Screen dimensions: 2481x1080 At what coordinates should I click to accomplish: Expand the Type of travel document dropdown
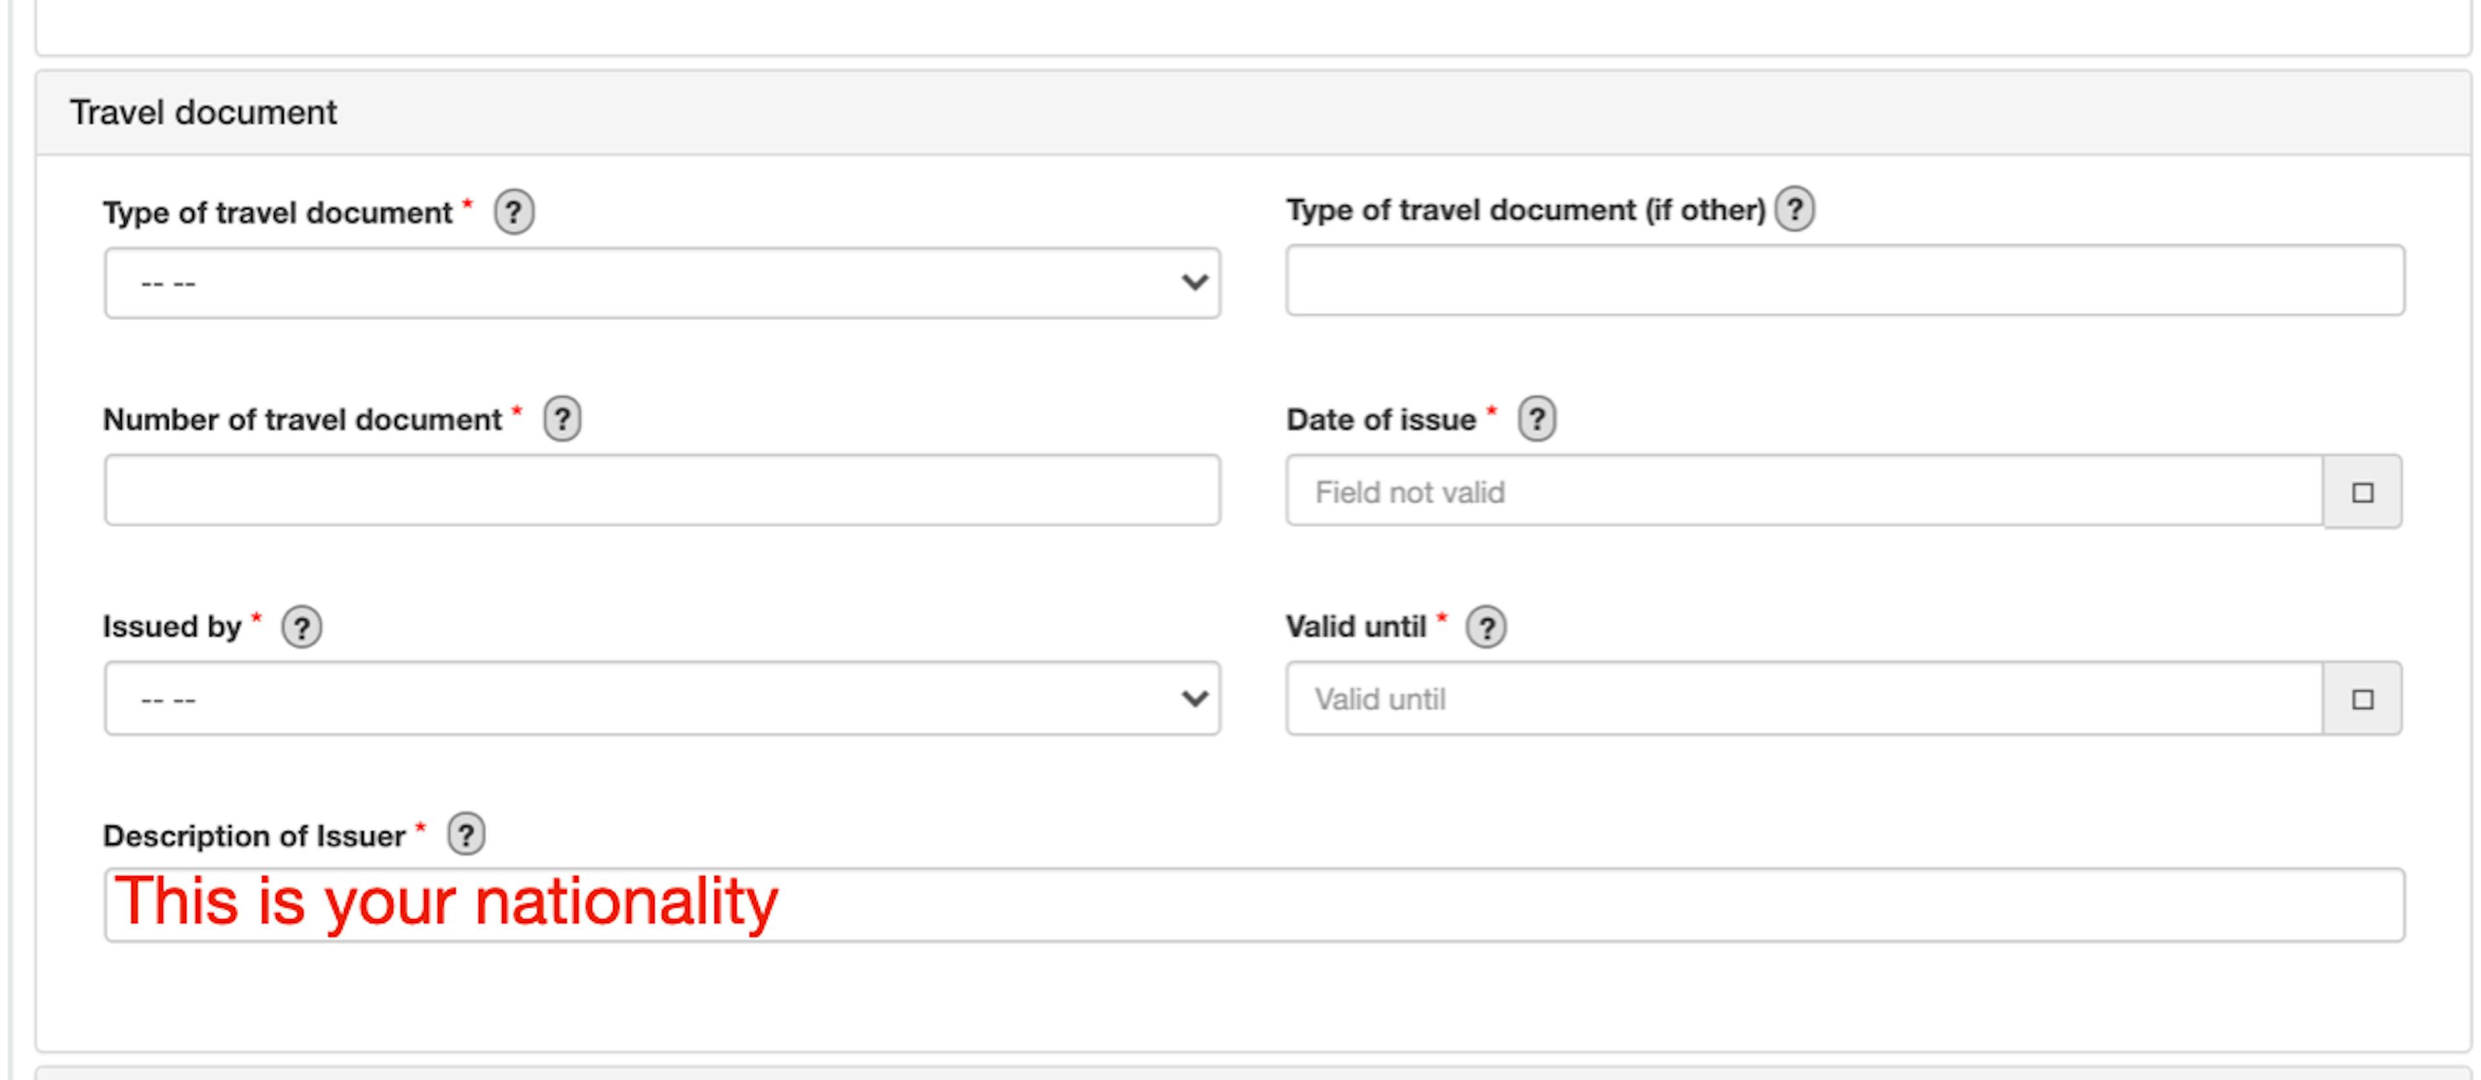coord(663,283)
